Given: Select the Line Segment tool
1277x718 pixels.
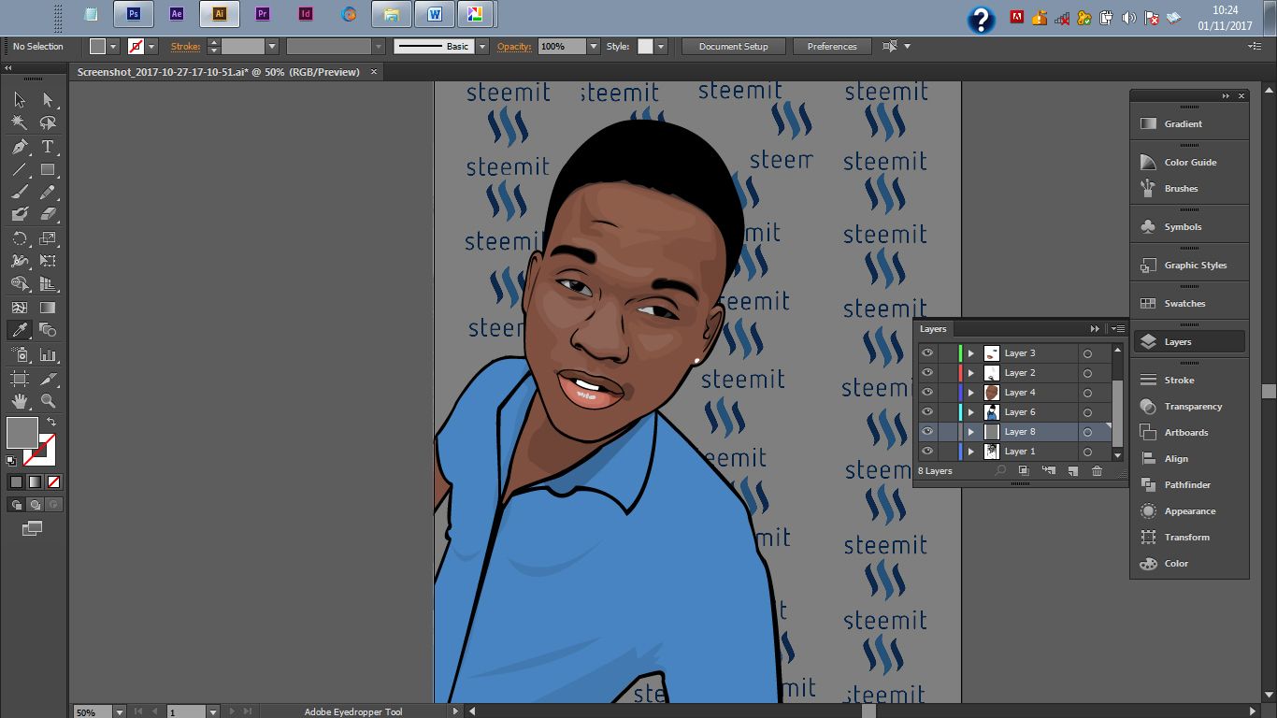Looking at the screenshot, I should tap(20, 169).
